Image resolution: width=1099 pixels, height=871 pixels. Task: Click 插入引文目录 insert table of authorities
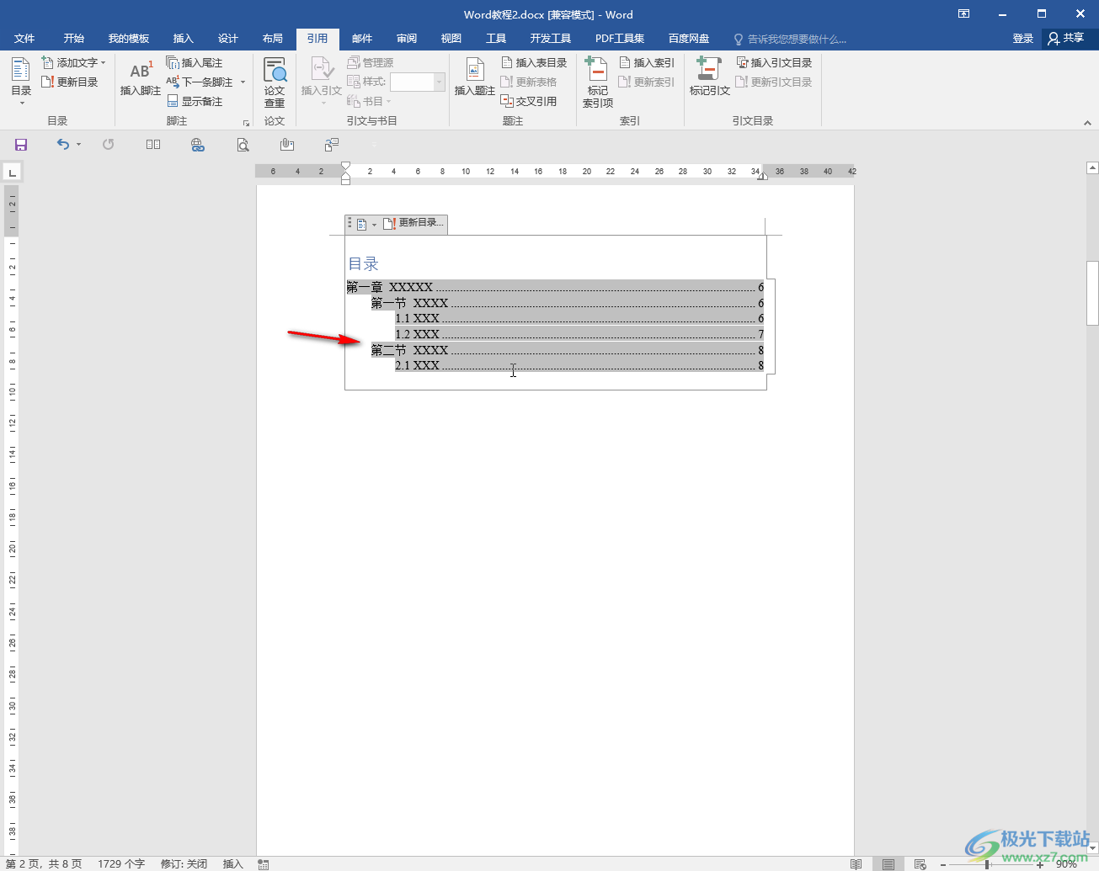pyautogui.click(x=774, y=62)
